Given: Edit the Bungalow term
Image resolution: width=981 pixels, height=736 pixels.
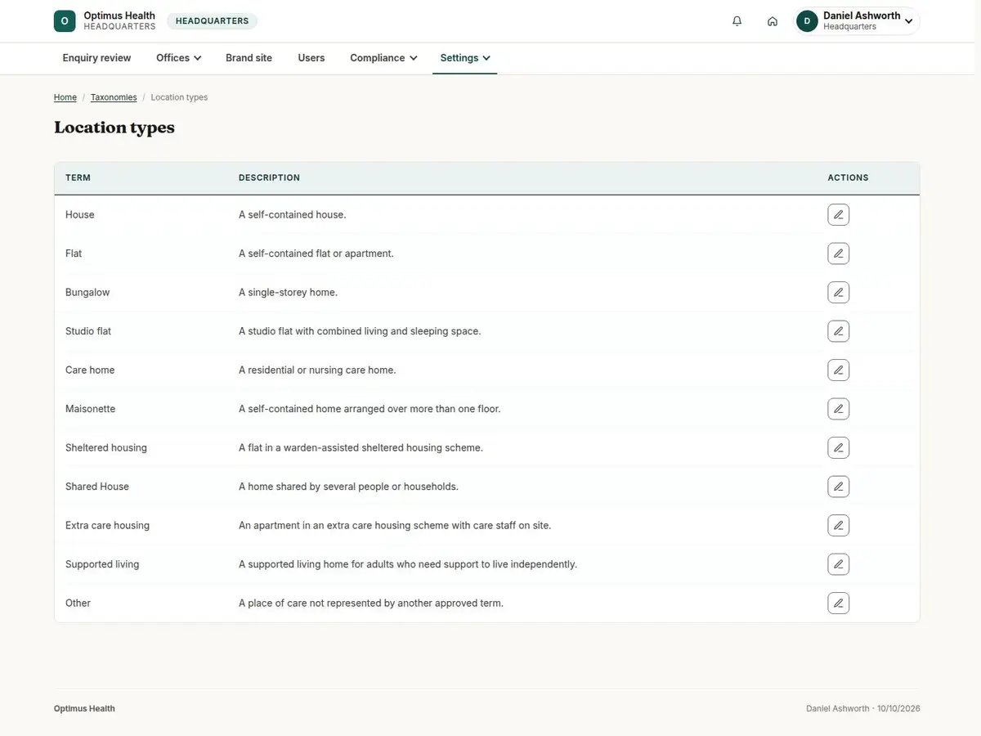Looking at the screenshot, I should tap(838, 293).
